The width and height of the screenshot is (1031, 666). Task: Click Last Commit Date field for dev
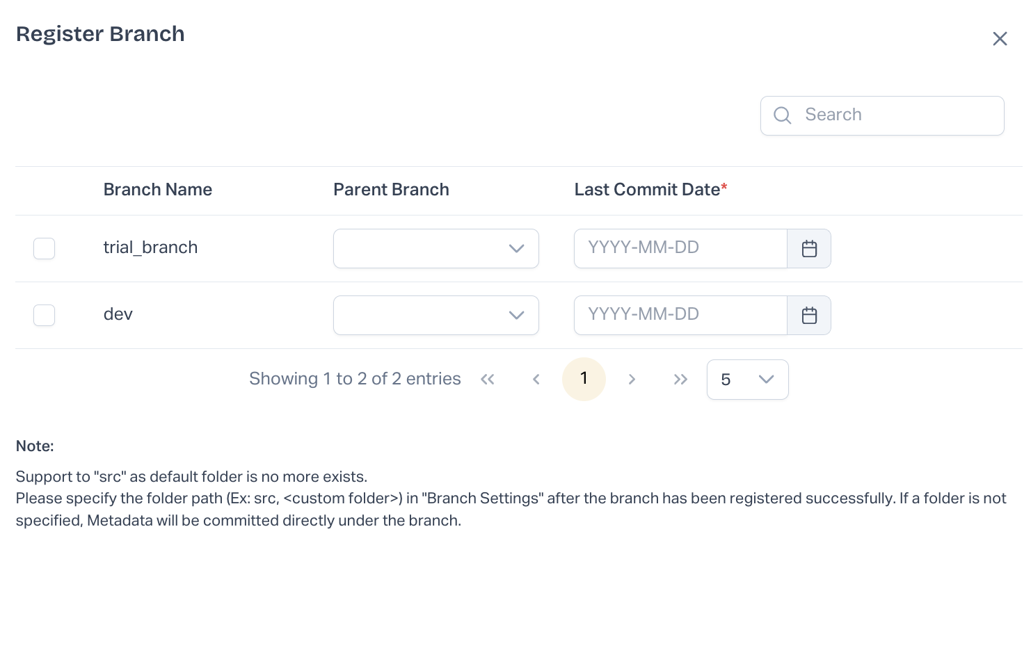click(680, 315)
